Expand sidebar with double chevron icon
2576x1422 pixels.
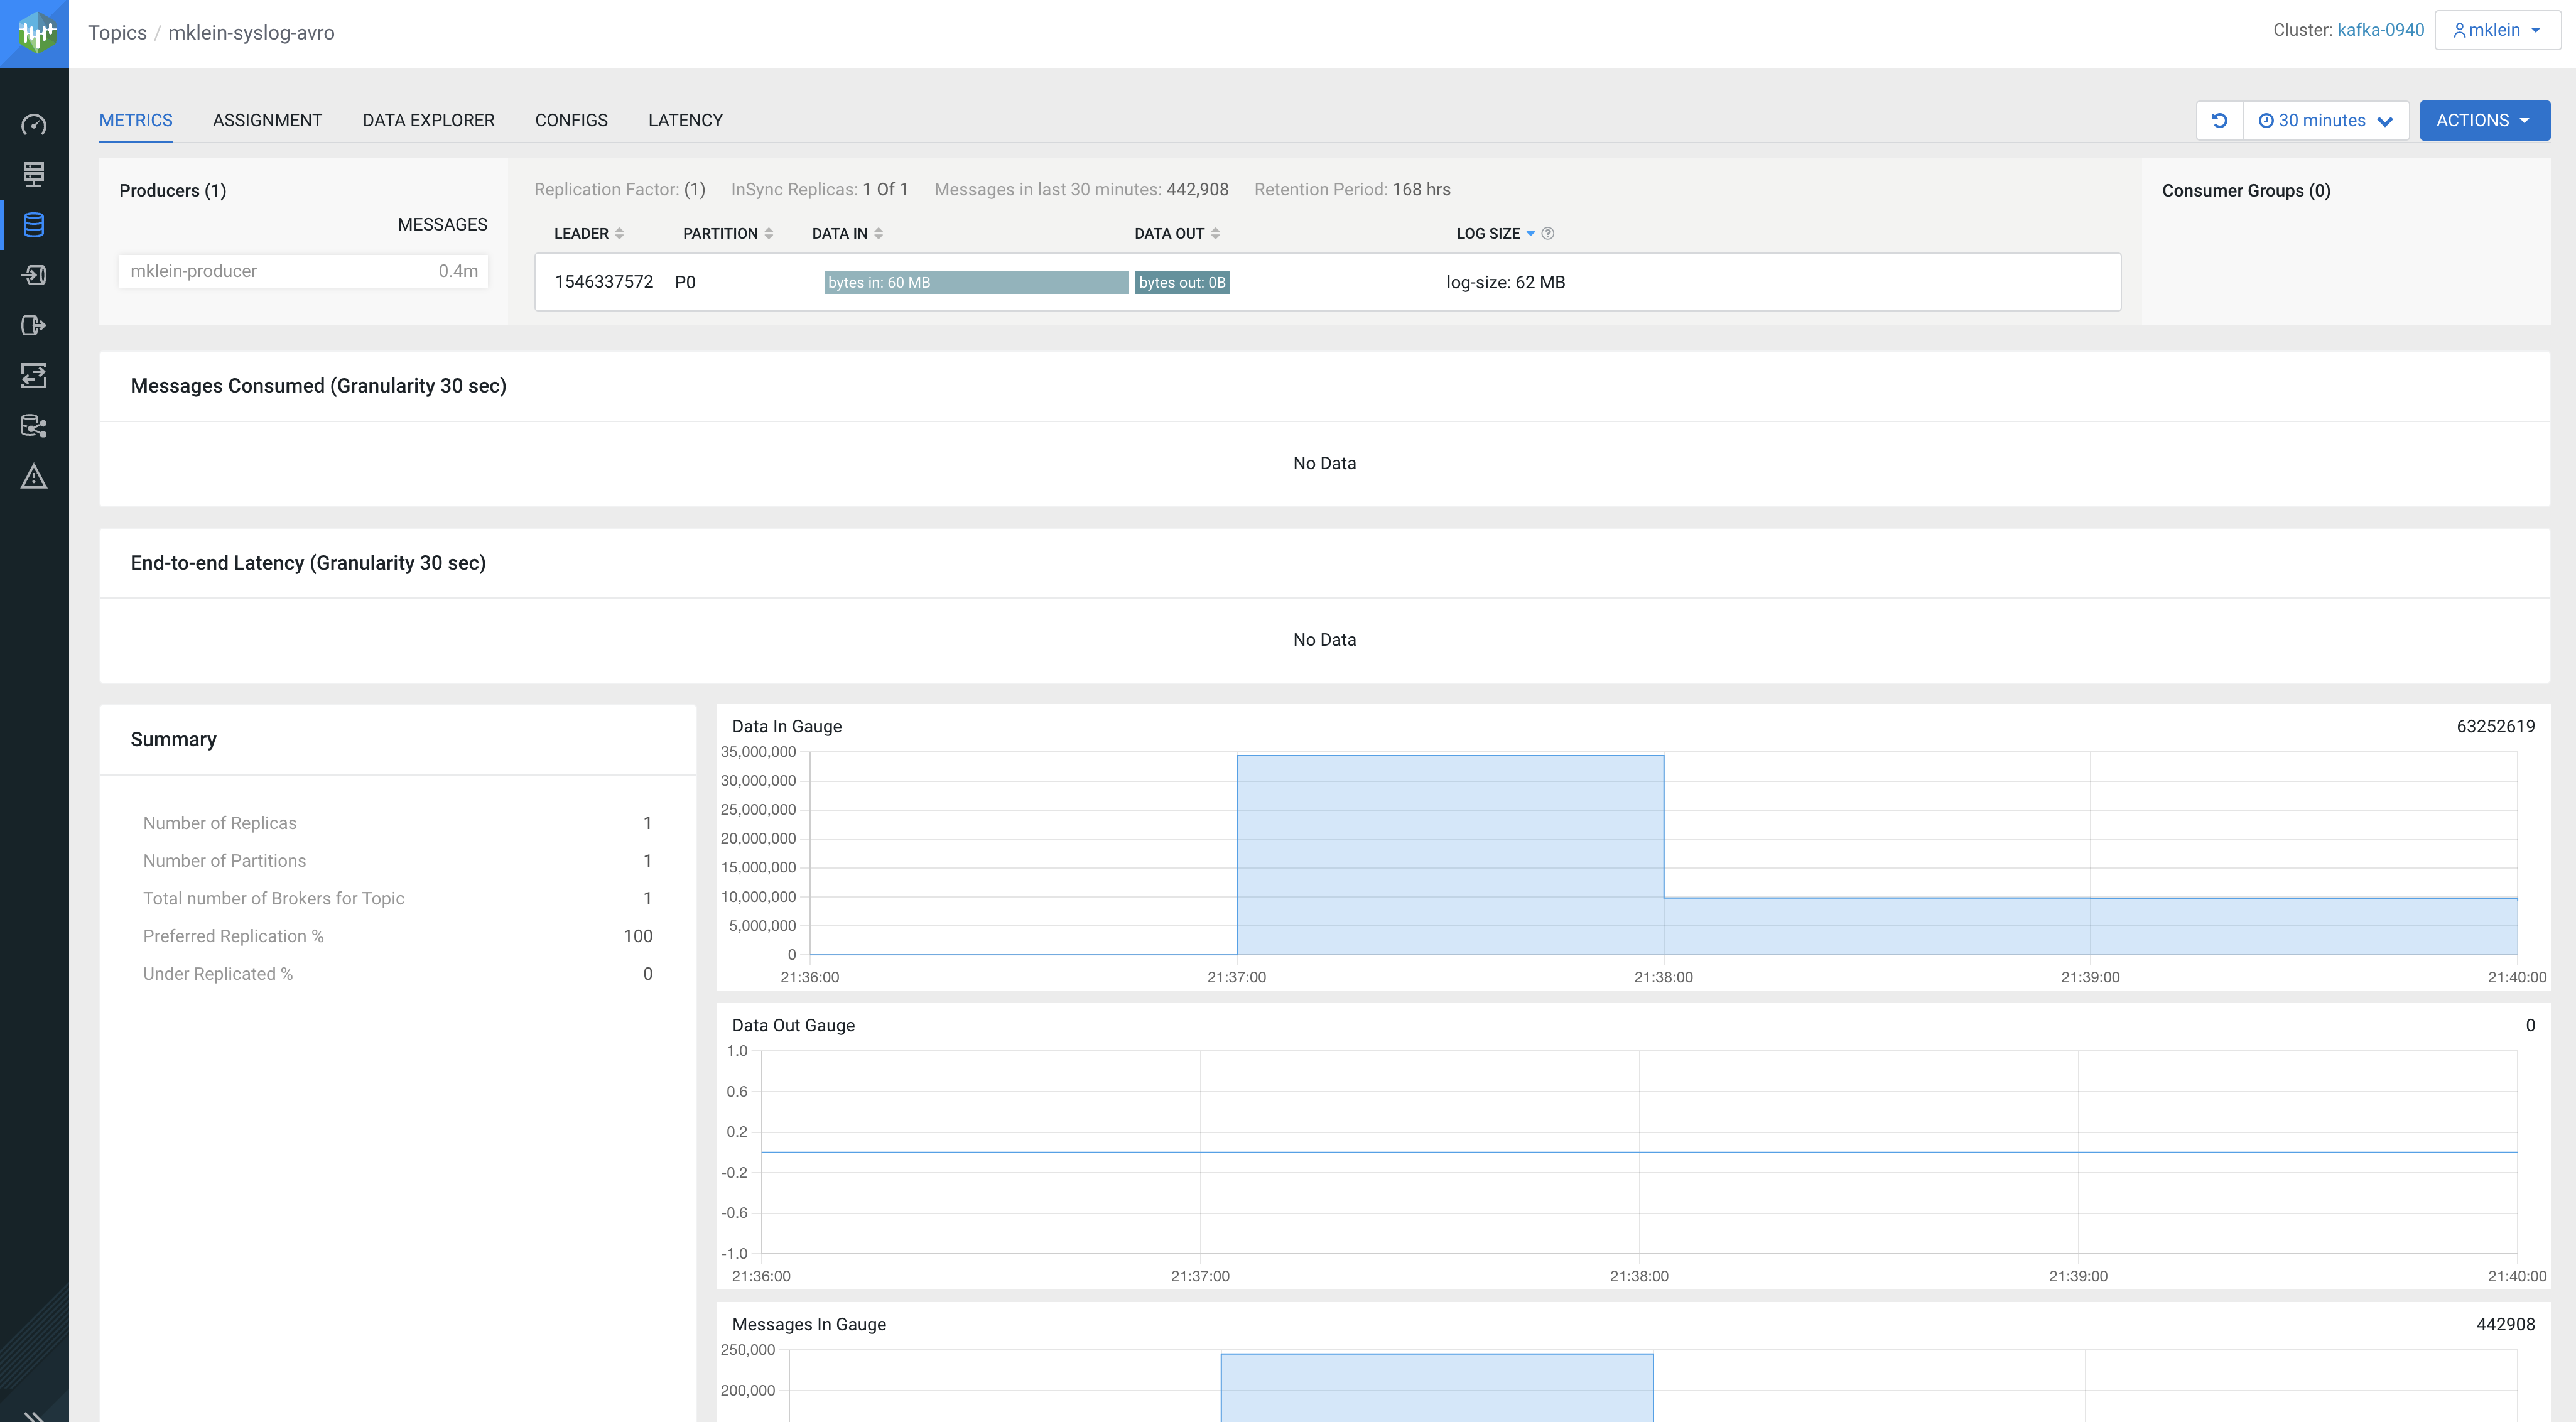tap(34, 1414)
